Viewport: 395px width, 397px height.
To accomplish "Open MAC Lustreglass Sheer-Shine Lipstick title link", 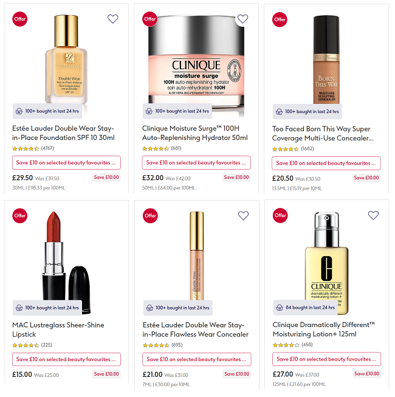I will (58, 330).
